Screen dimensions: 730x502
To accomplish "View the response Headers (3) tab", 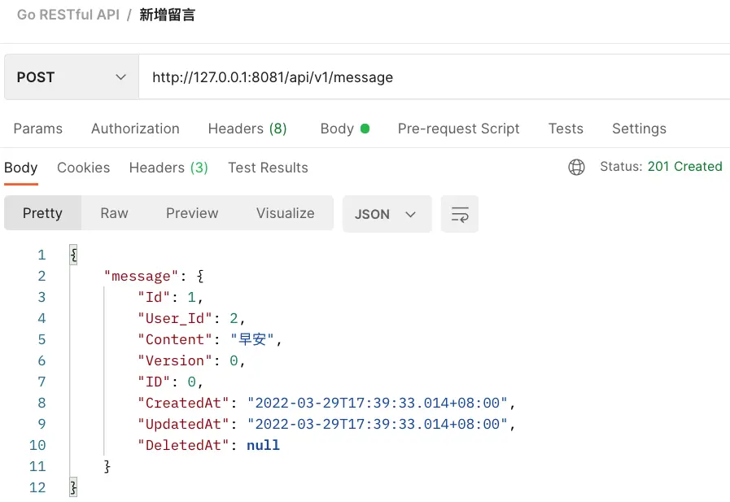I will tap(168, 168).
